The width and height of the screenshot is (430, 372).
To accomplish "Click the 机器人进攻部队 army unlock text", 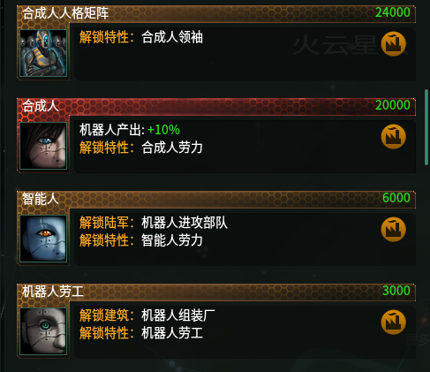I will coord(185,223).
